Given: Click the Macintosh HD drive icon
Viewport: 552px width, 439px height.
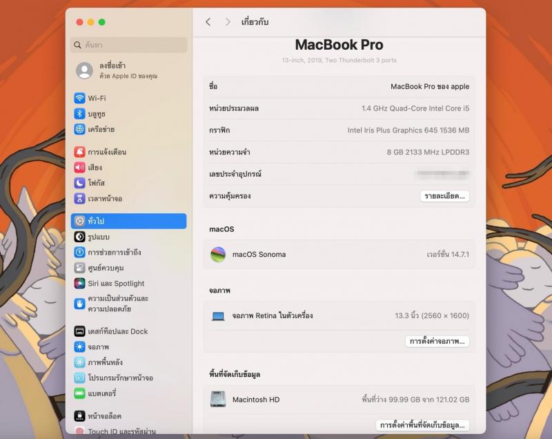Looking at the screenshot, I should coord(218,399).
